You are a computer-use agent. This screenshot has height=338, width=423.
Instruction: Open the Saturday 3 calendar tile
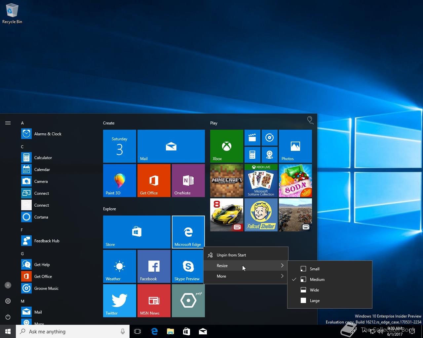(120, 146)
